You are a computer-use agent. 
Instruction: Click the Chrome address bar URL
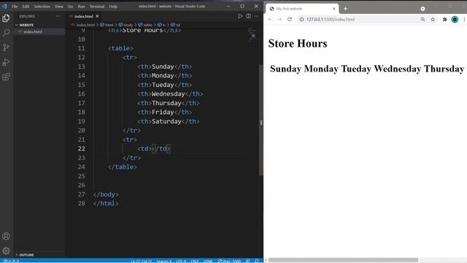coord(331,20)
